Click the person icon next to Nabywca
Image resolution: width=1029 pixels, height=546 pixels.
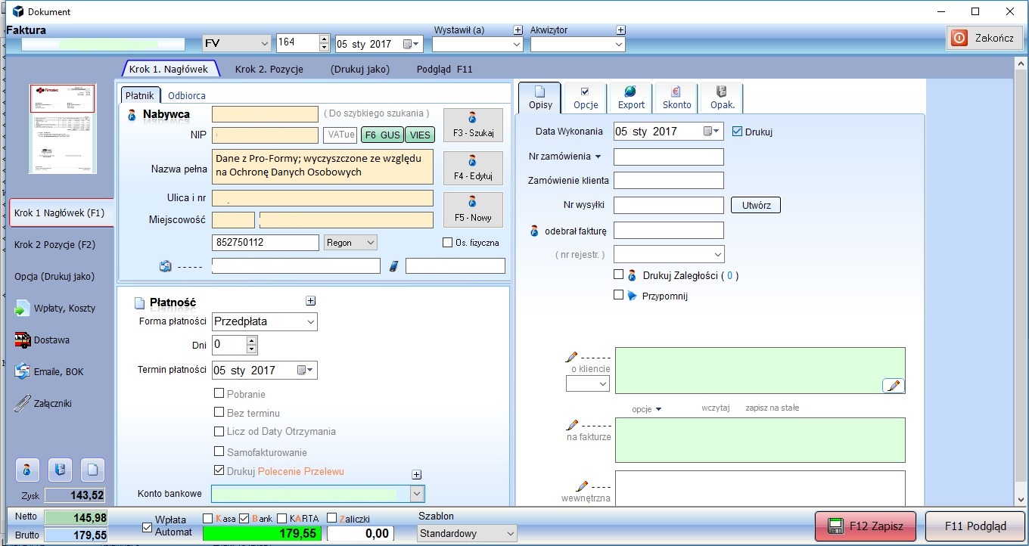click(132, 115)
